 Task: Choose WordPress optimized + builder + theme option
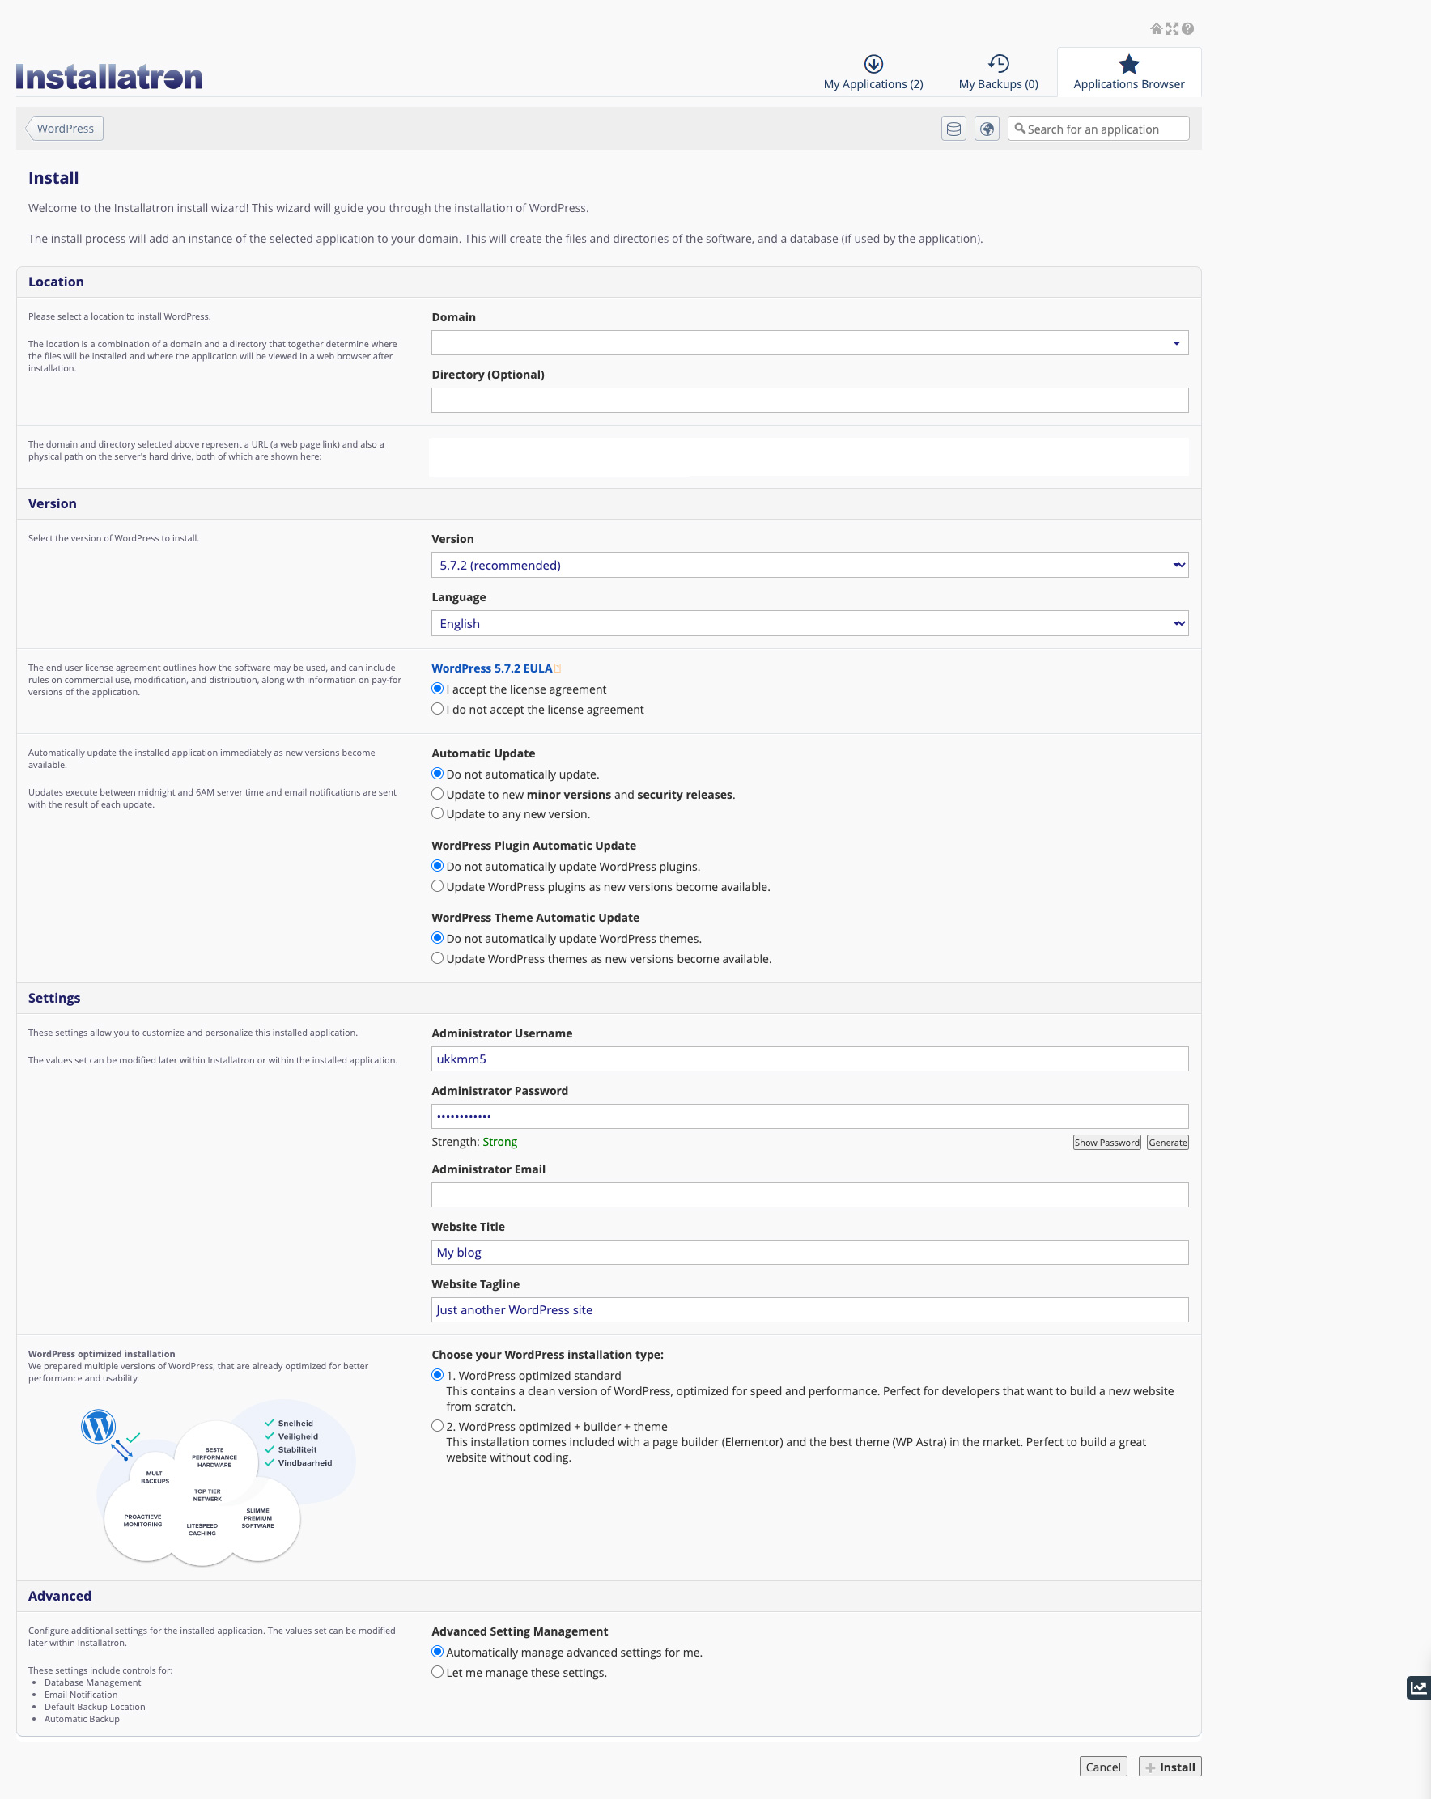point(437,1426)
